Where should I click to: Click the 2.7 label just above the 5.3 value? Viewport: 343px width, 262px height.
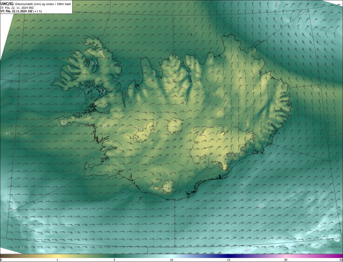point(100,52)
